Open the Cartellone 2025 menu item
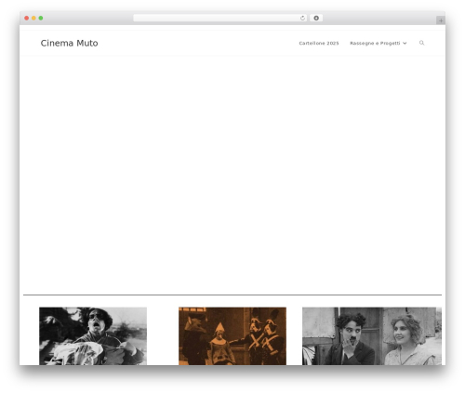465x393 pixels. tap(319, 43)
